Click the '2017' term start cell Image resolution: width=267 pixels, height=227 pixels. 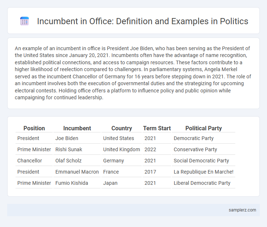(x=157, y=172)
